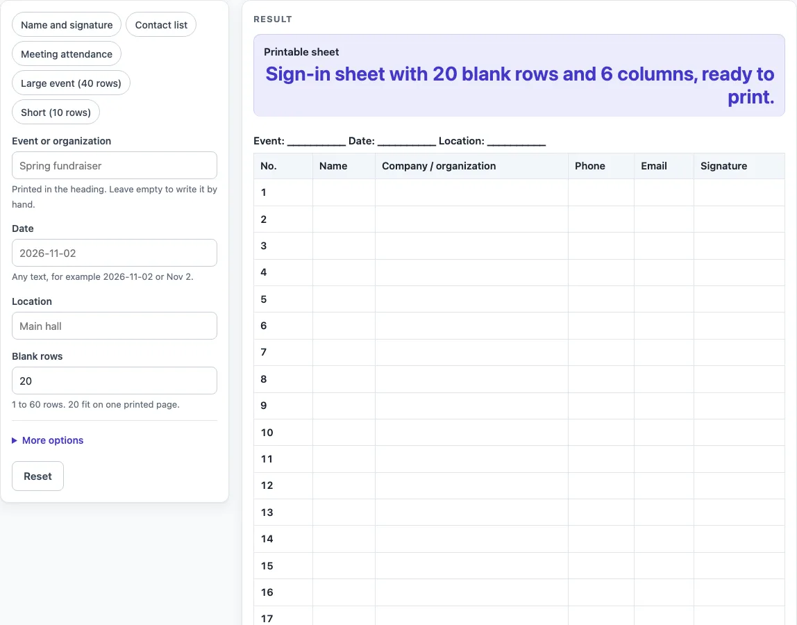The width and height of the screenshot is (797, 625).
Task: Click the Email column header
Action: click(x=664, y=166)
